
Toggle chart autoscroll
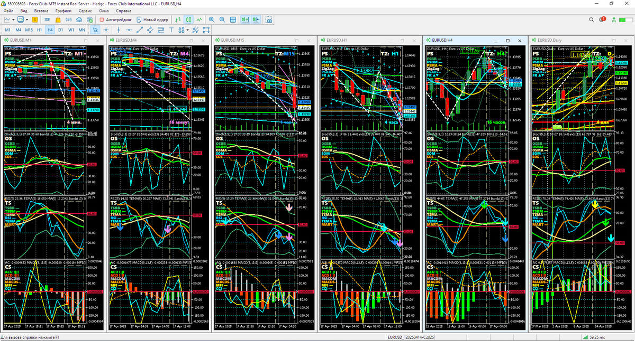click(246, 20)
